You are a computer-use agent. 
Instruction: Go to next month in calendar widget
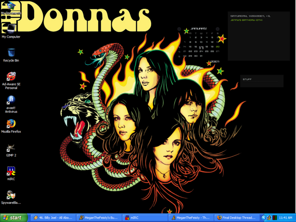(218, 29)
